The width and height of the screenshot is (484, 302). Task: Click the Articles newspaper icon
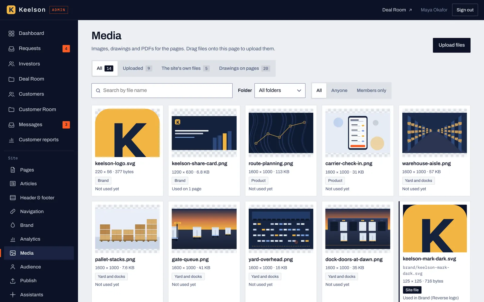pos(13,184)
